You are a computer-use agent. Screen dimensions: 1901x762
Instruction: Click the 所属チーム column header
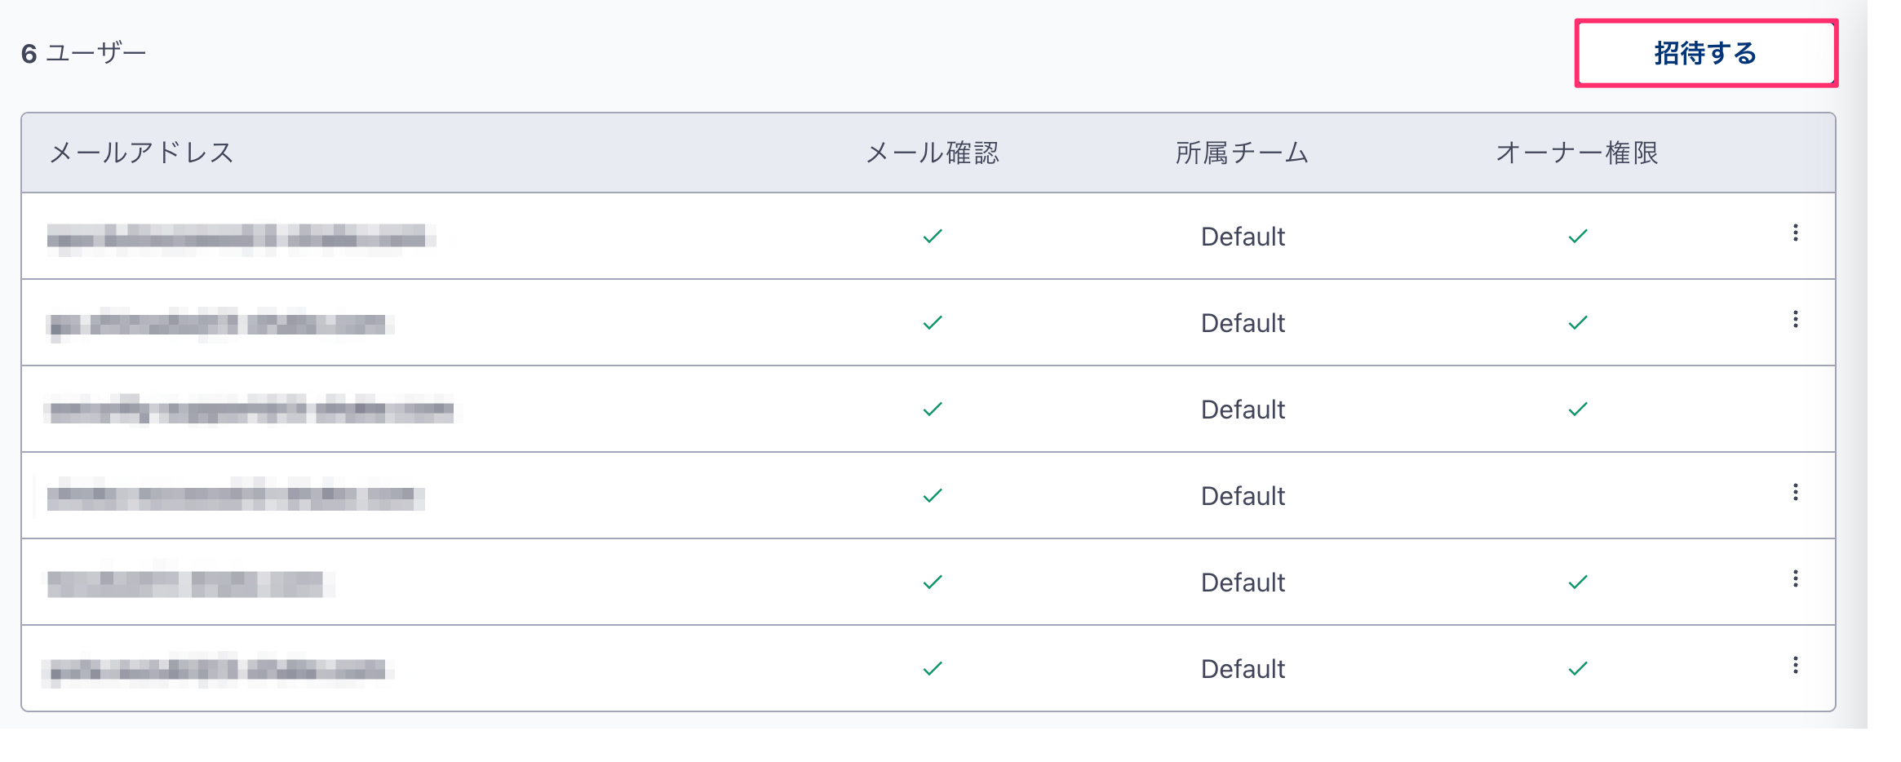point(1243,153)
